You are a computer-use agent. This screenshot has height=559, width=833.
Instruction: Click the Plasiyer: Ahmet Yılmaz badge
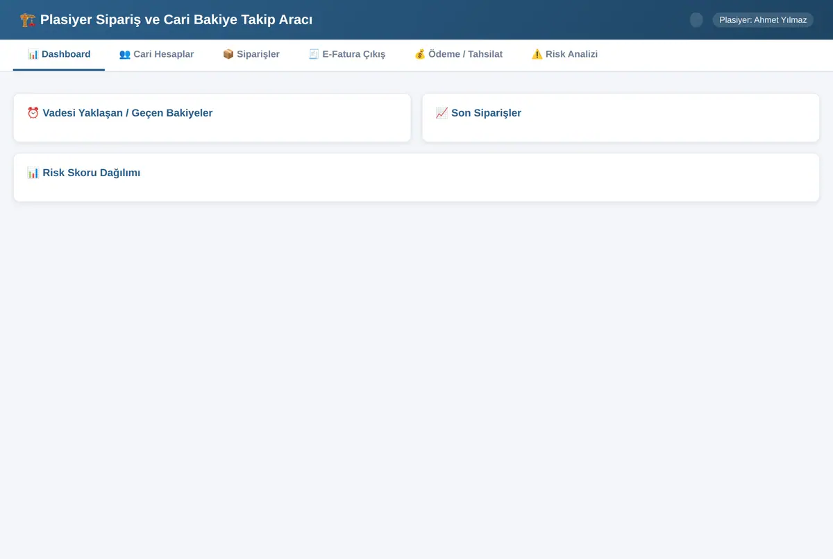coord(763,20)
